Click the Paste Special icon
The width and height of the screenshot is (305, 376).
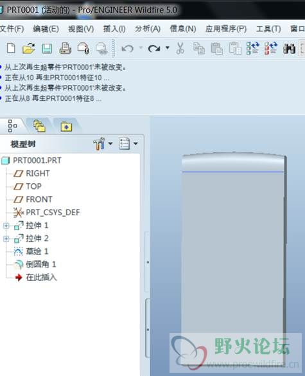(235, 48)
